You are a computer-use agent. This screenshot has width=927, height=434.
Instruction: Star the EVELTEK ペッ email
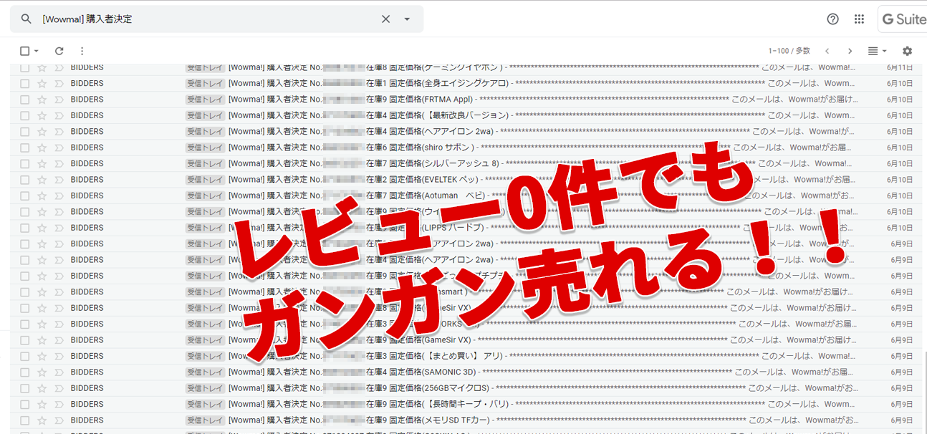pos(42,180)
